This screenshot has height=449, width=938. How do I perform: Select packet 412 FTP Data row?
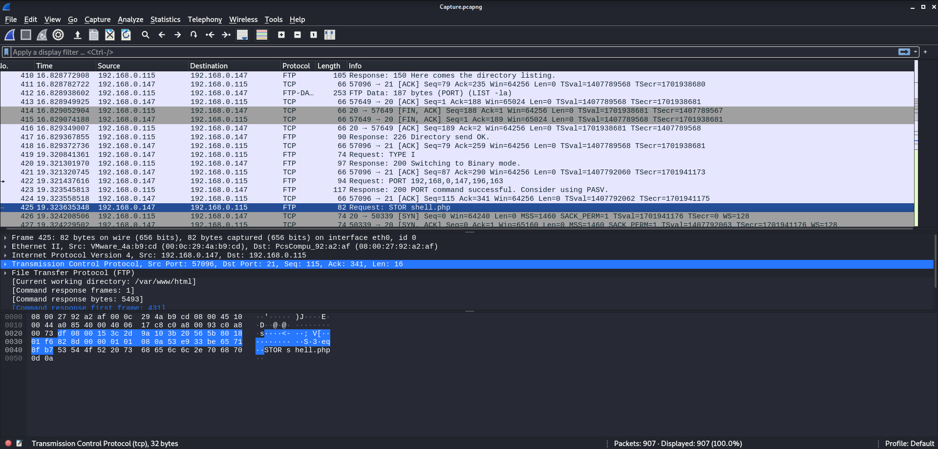pyautogui.click(x=457, y=93)
